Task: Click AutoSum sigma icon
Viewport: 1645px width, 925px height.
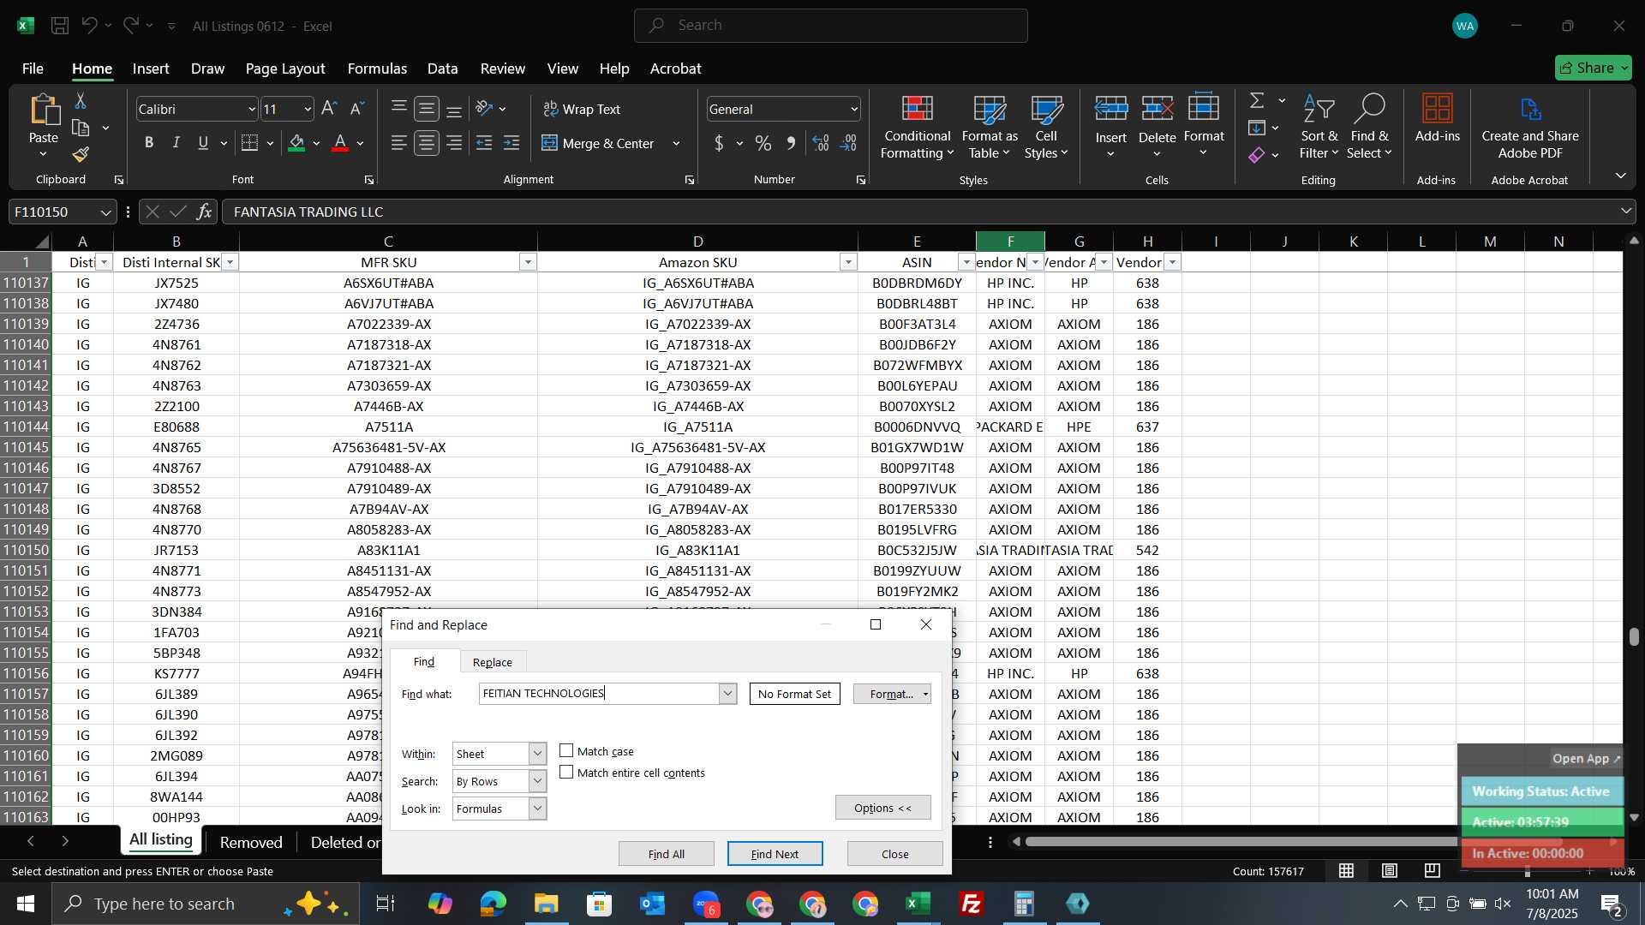Action: tap(1257, 101)
